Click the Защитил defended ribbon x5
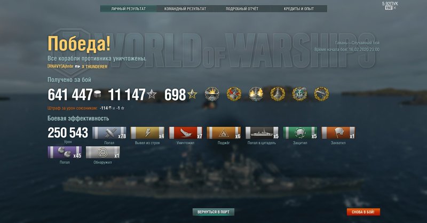The height and width of the screenshot is (223, 427). point(300,133)
